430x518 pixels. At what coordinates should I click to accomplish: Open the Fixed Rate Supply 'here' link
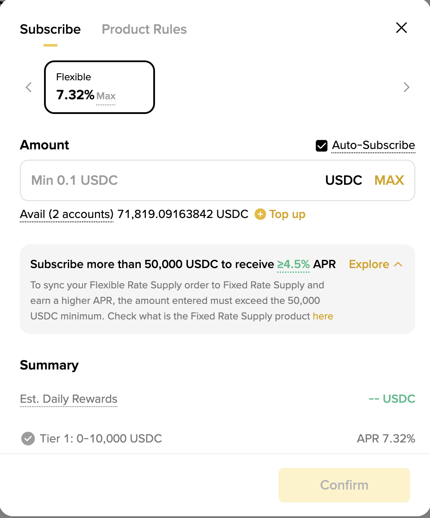pyautogui.click(x=323, y=316)
